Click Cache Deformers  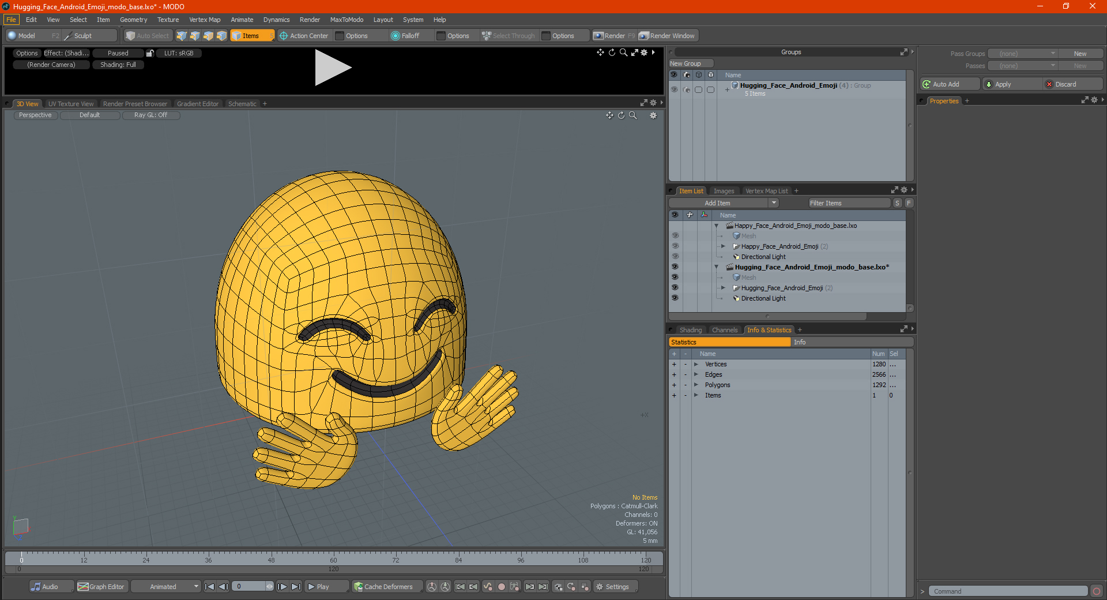(387, 587)
